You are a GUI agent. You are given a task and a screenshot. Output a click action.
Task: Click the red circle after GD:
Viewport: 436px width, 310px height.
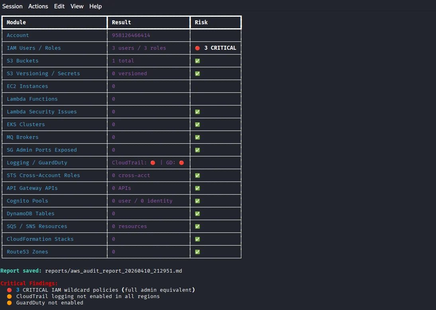click(182, 163)
